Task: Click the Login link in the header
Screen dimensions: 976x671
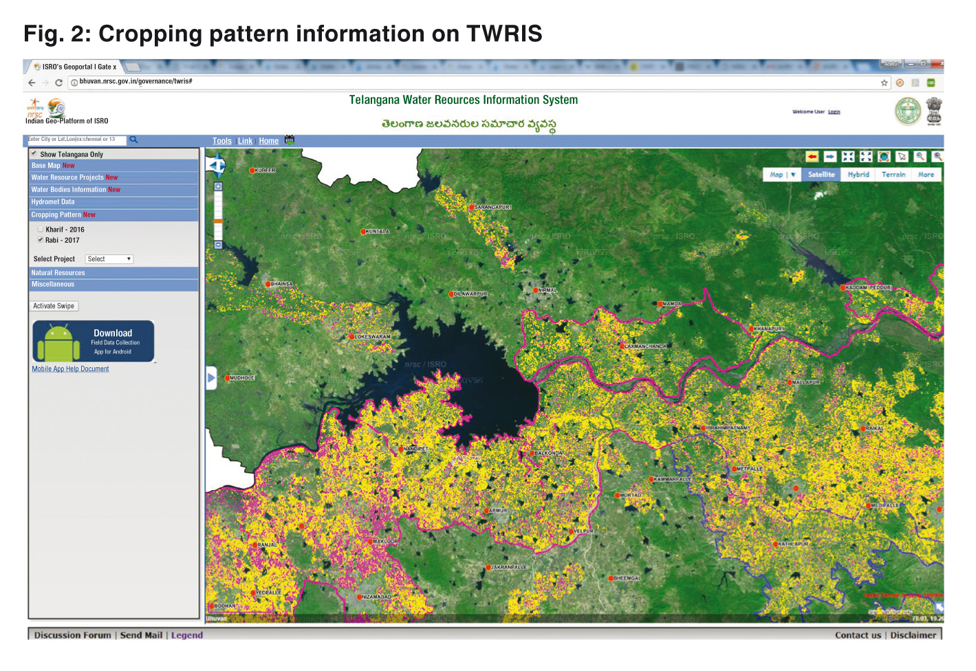Action: tap(834, 111)
